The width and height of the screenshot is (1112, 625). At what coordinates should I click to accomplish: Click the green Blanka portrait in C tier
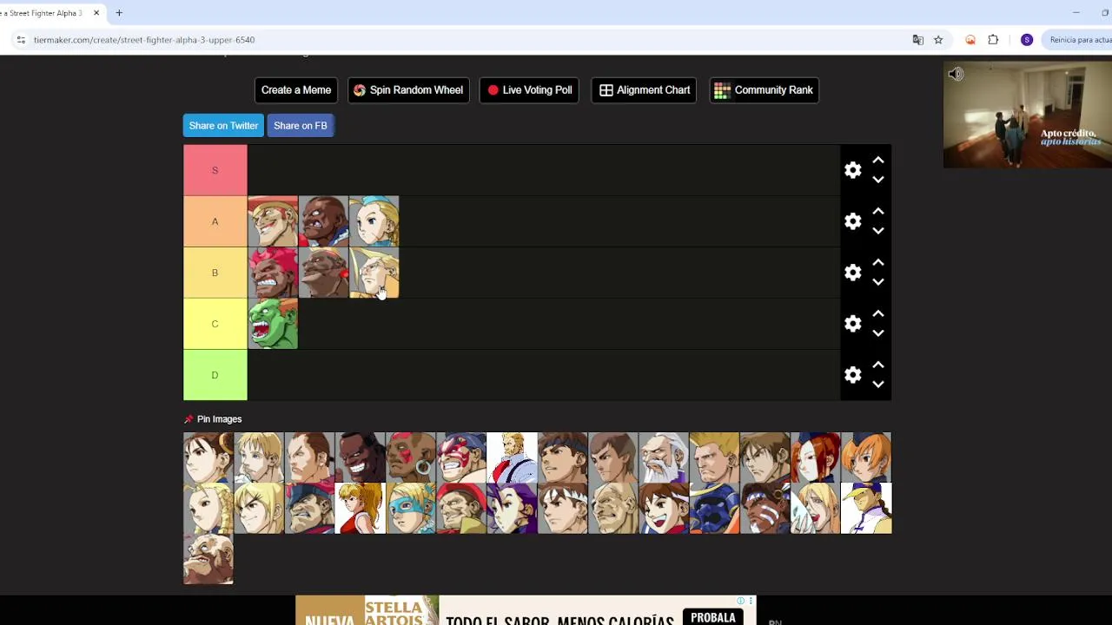273,324
